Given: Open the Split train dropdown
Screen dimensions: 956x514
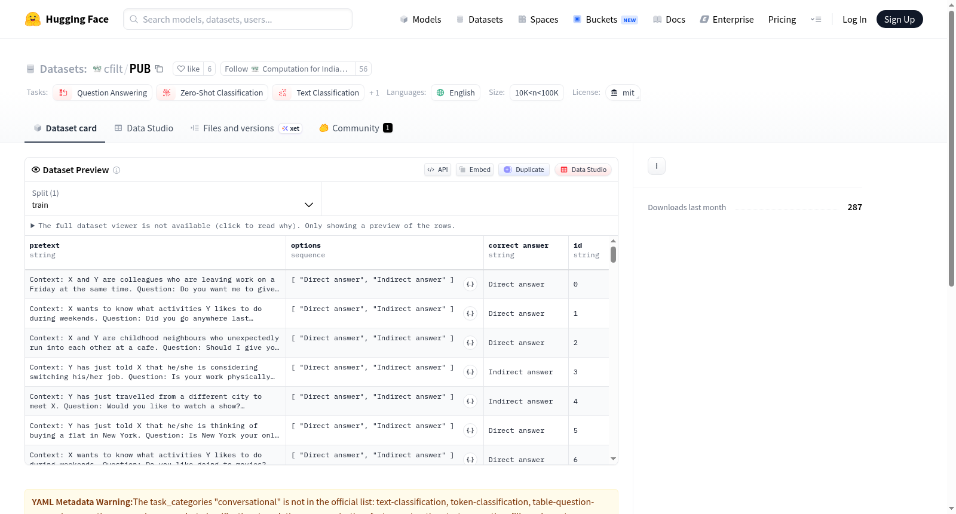Looking at the screenshot, I should pos(173,199).
